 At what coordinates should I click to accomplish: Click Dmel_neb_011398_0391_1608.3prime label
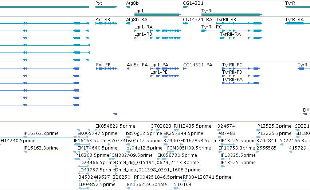[158, 170]
